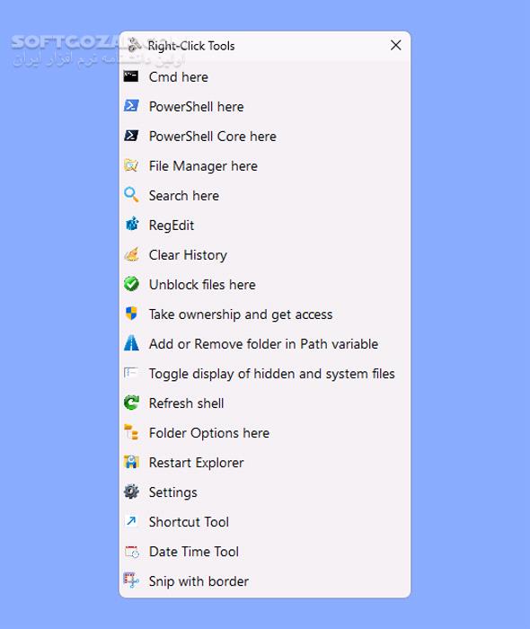This screenshot has width=530, height=629.
Task: Click the Folder Options tree icon
Action: click(x=131, y=432)
